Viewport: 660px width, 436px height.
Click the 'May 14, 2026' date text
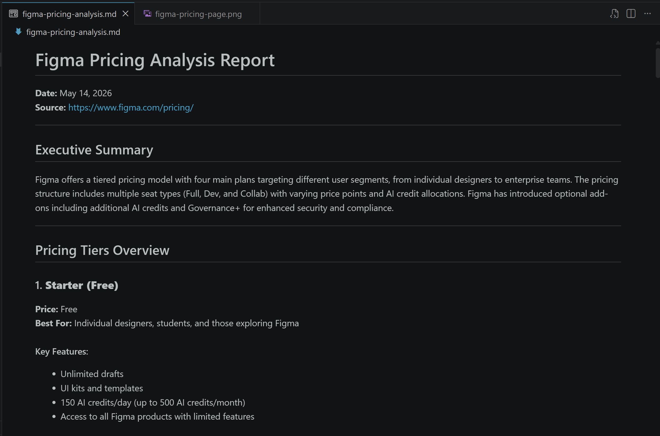tap(86, 93)
